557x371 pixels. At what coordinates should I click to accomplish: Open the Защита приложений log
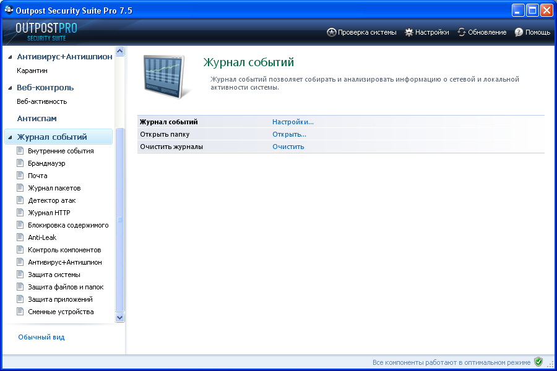(61, 299)
